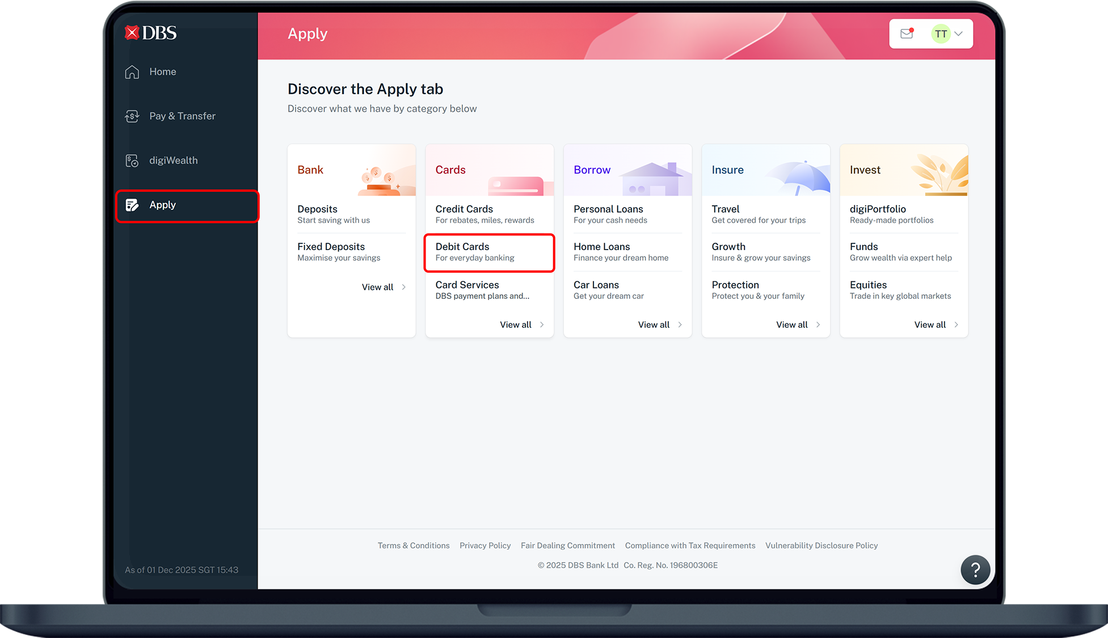Open Vulnerability Disclosure Policy footer link
Image resolution: width=1108 pixels, height=638 pixels.
click(x=821, y=545)
